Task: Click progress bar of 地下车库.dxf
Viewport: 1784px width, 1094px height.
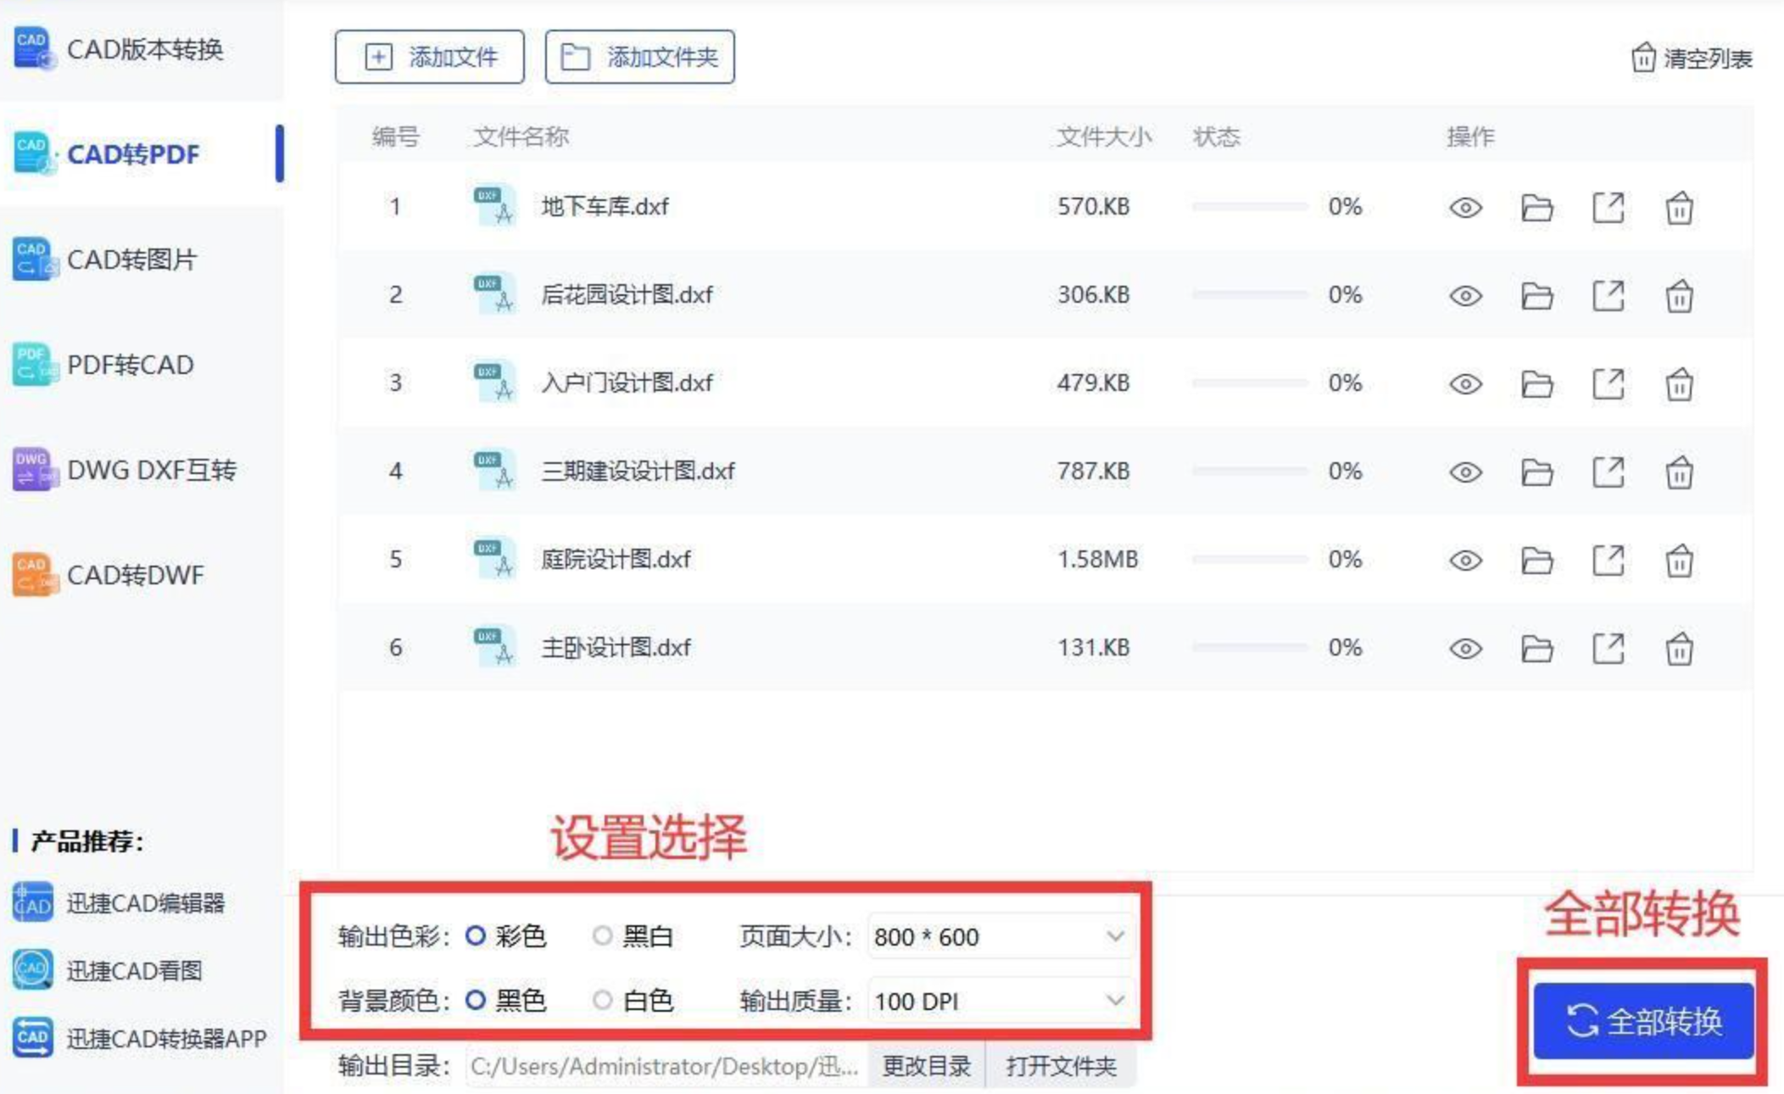Action: click(1249, 206)
